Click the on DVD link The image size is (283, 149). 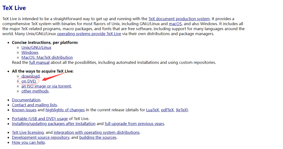pyautogui.click(x=28, y=81)
